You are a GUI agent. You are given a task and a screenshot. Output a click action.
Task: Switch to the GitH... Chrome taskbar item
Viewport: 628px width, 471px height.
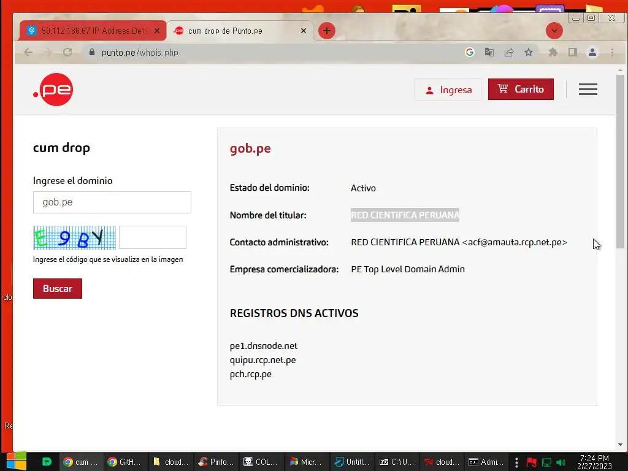pyautogui.click(x=125, y=462)
